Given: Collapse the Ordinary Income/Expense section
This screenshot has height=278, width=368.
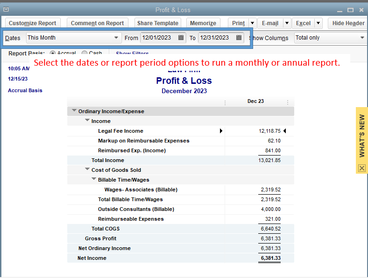Looking at the screenshot, I should (x=74, y=111).
